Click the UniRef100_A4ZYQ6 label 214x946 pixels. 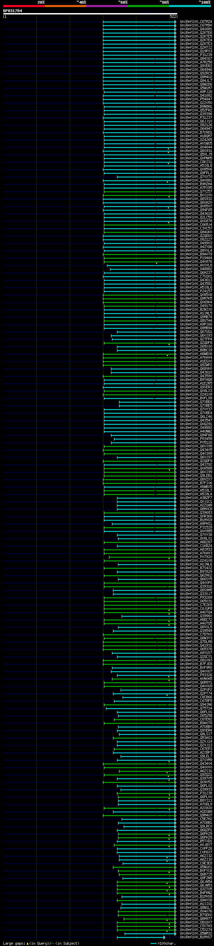pos(196,247)
